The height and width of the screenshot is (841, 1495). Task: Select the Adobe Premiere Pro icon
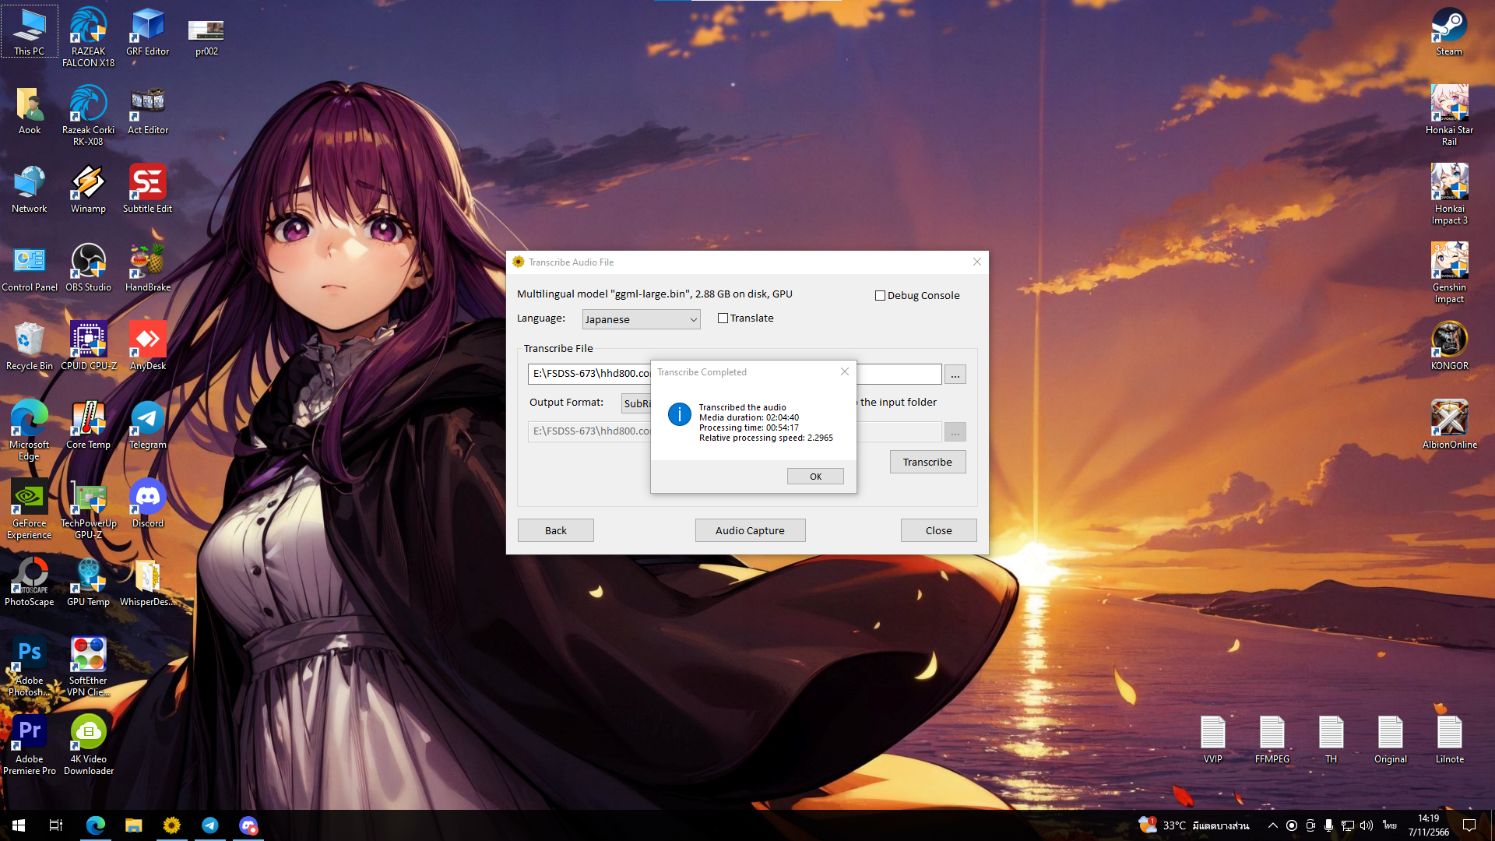tap(30, 744)
